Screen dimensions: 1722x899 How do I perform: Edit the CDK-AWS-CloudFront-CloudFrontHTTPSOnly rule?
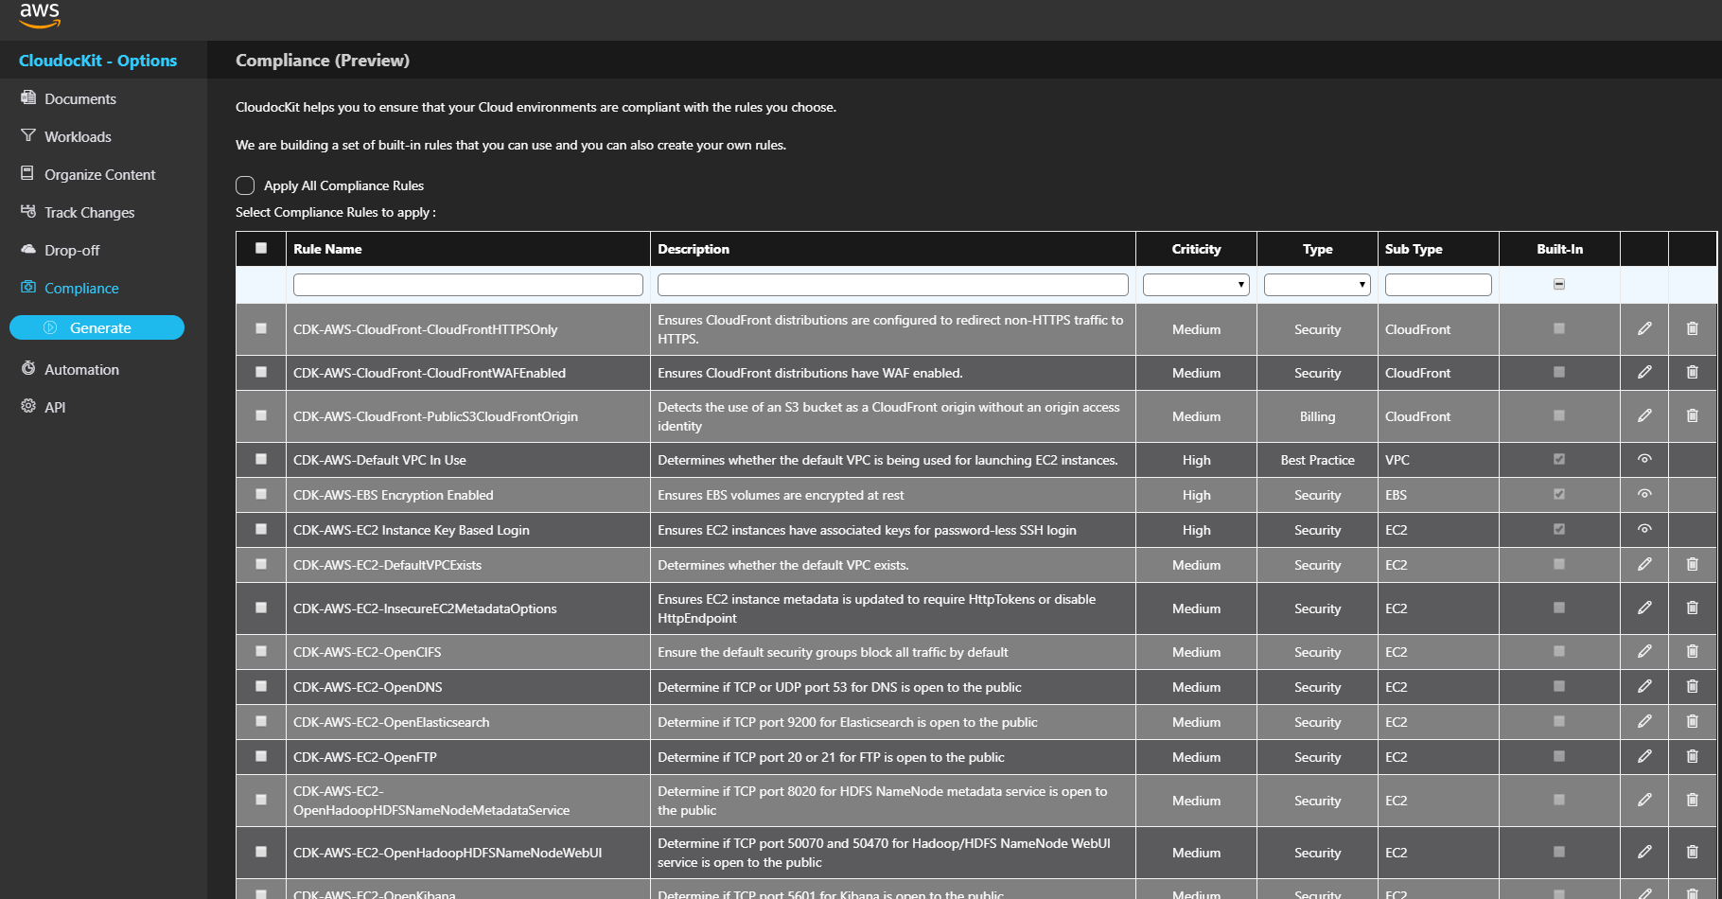1644,328
